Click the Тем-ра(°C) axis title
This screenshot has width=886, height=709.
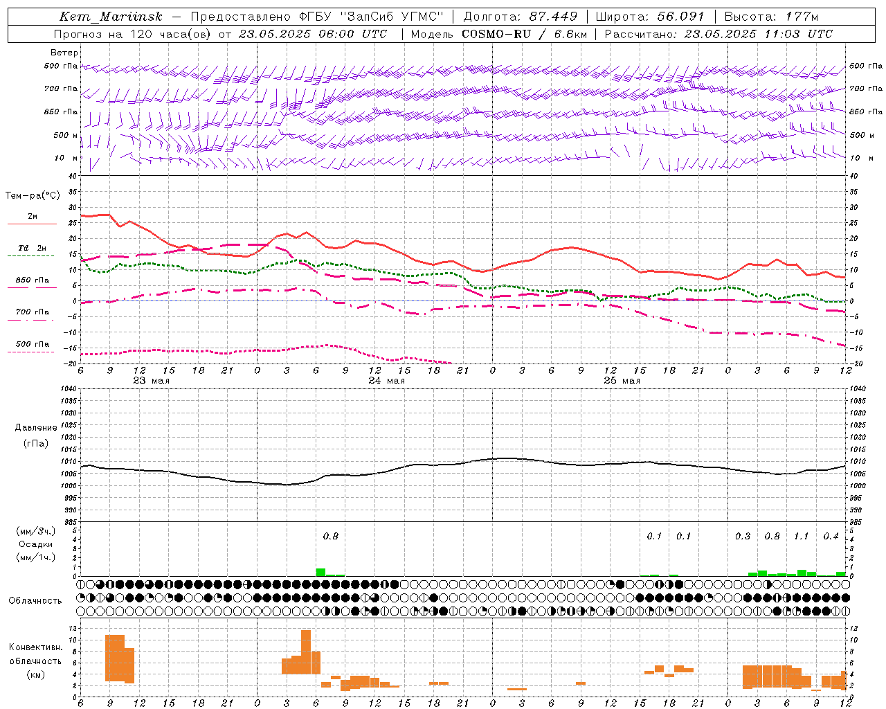pos(33,196)
